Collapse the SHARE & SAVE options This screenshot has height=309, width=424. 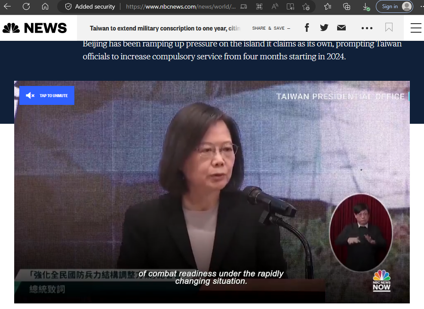point(271,28)
